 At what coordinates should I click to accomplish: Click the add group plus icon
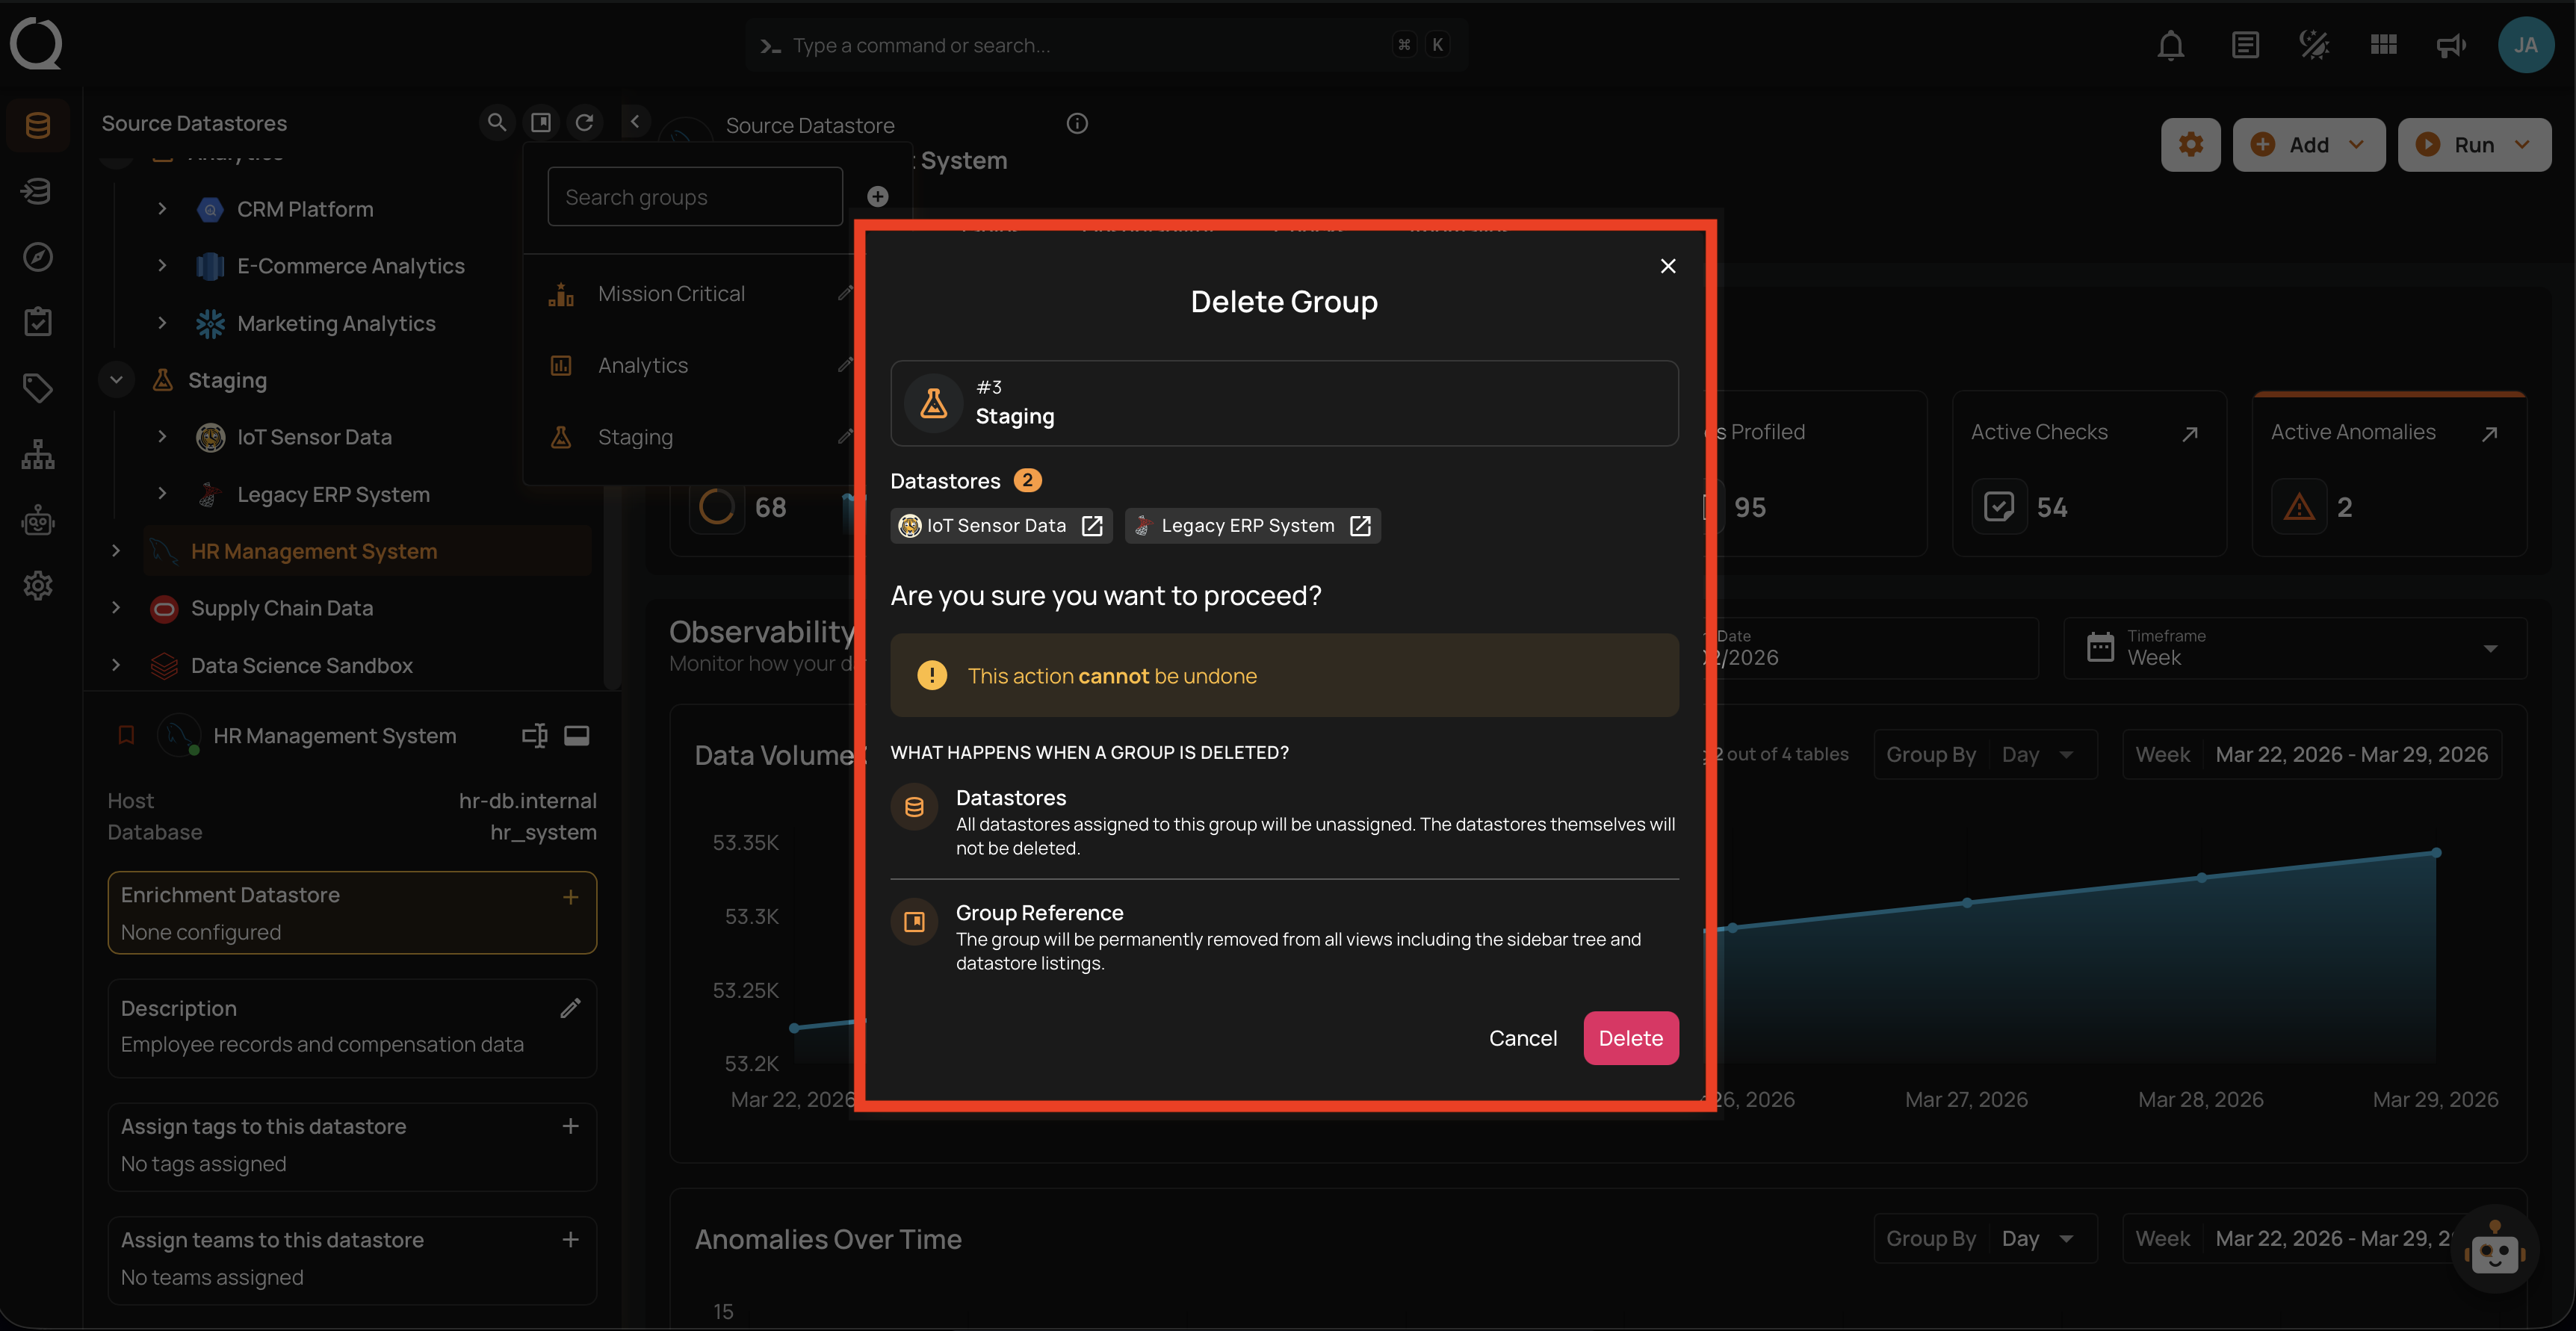877,197
